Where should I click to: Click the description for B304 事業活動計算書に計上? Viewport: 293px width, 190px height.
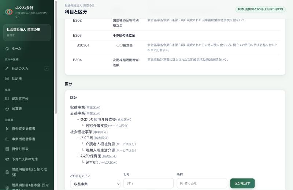coord(188,60)
